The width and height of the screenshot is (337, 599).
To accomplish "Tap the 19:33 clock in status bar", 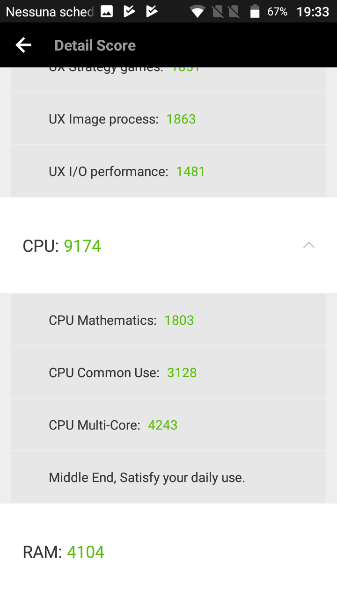I will [313, 12].
